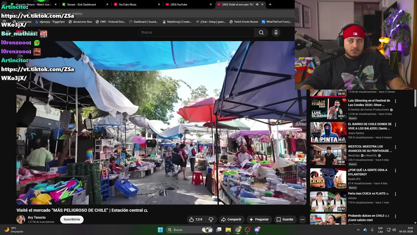
Task: Open the WhatTheFont bookmark
Action: coord(276,22)
